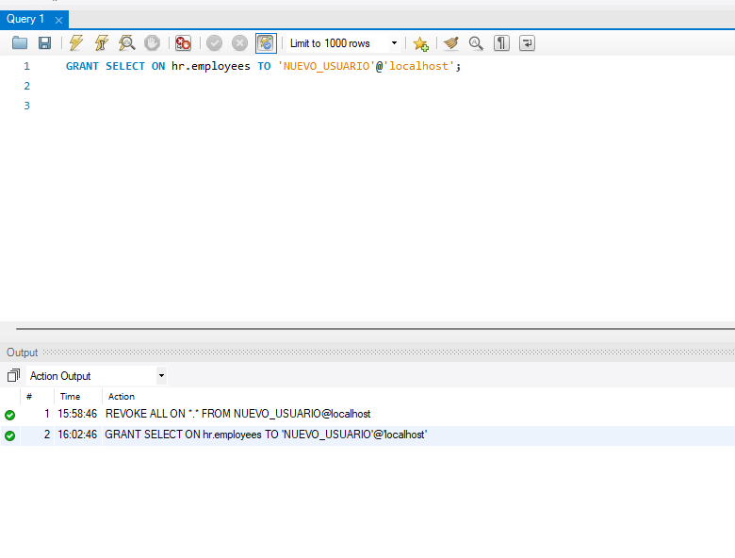Commit the current transaction

pyautogui.click(x=214, y=43)
